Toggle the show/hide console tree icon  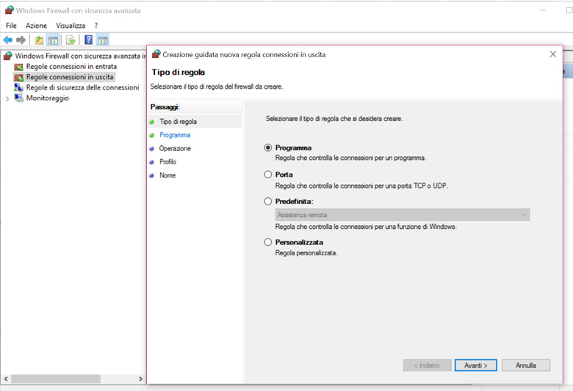pos(53,40)
